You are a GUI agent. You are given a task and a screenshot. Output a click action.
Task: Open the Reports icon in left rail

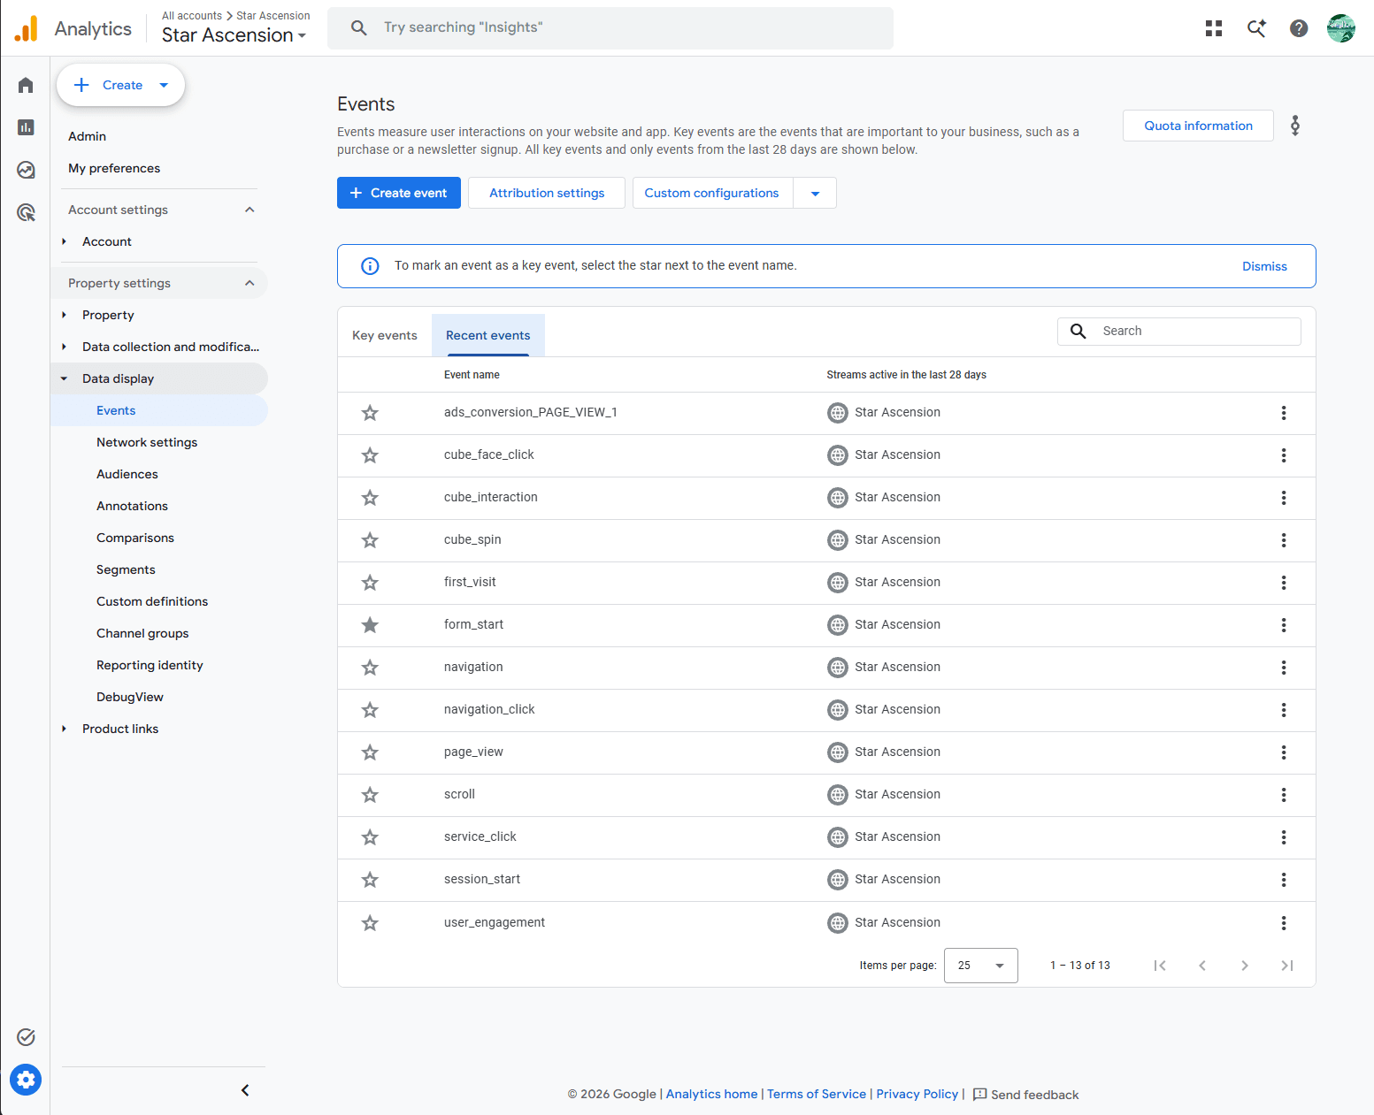pos(26,127)
